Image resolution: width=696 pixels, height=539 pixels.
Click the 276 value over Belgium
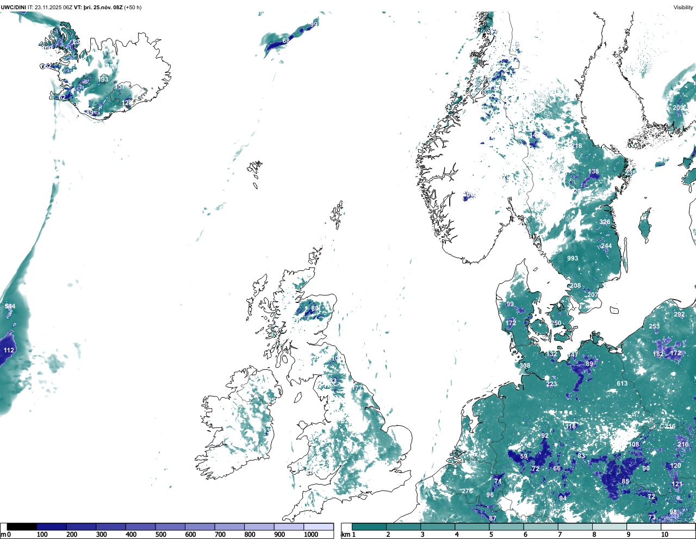click(467, 491)
